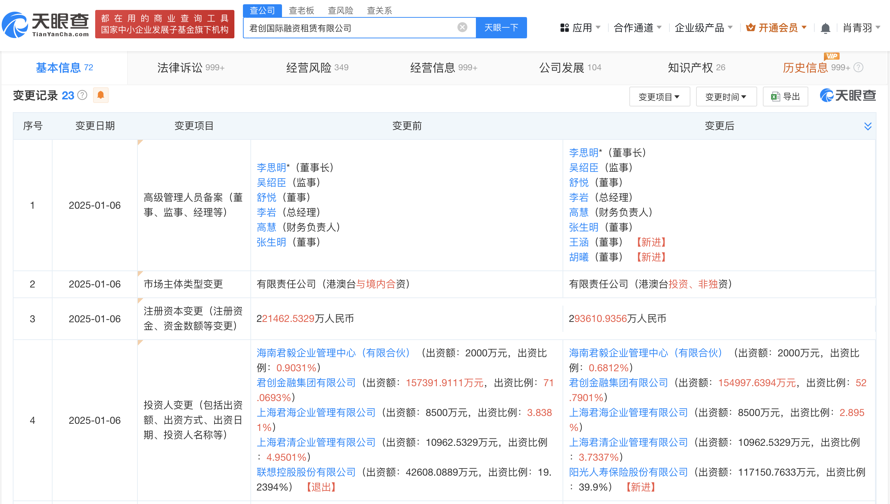
Task: Open 李思明 profile link in 变更前
Action: click(271, 168)
